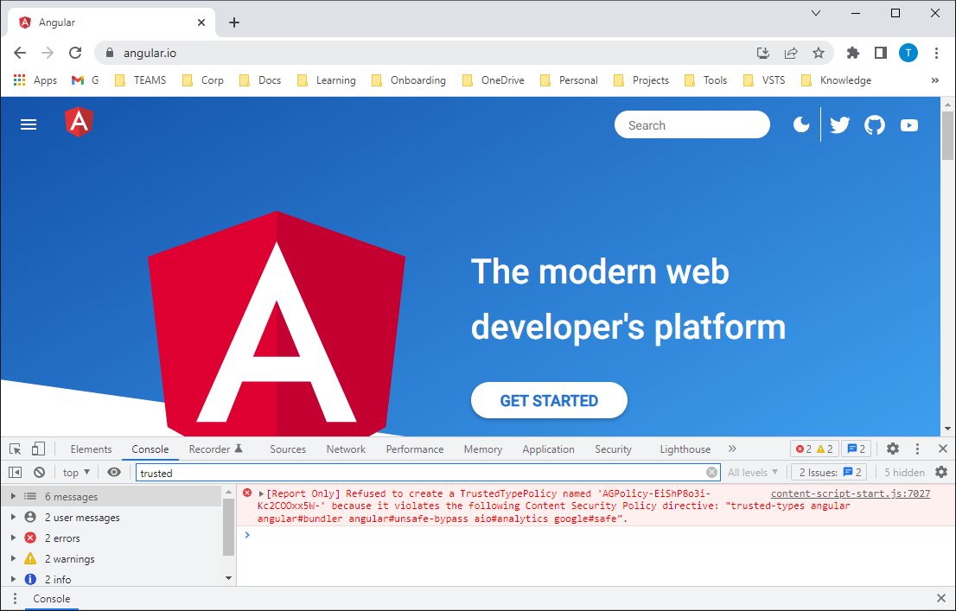
Task: Clear the console with the ban icon
Action: (x=40, y=472)
